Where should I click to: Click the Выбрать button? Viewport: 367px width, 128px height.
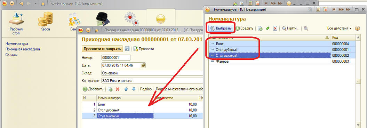pos(221,28)
